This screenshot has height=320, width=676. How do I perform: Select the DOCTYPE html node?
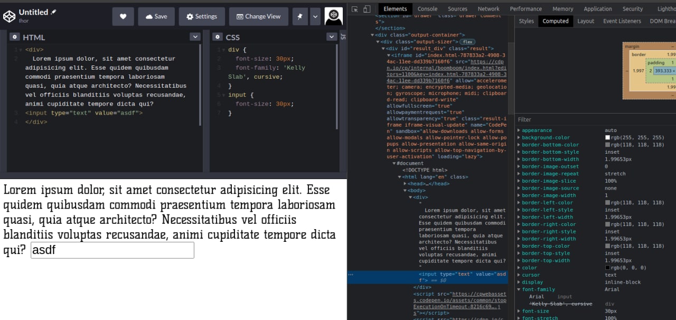coord(425,170)
